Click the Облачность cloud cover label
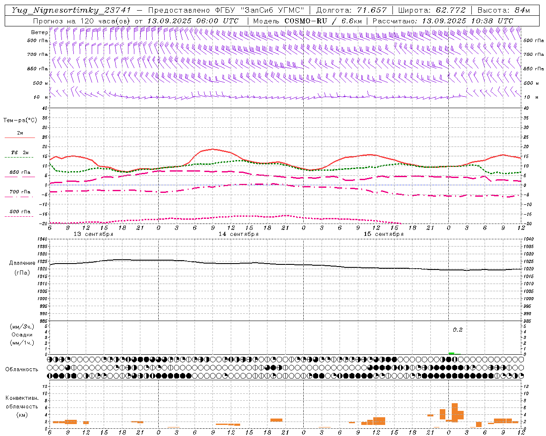 pos(22,370)
